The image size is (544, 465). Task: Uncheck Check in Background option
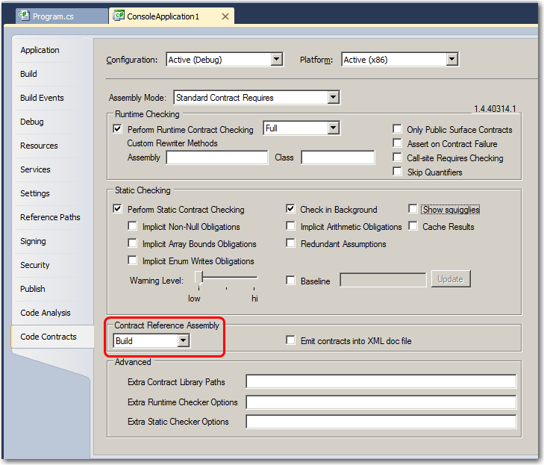291,210
